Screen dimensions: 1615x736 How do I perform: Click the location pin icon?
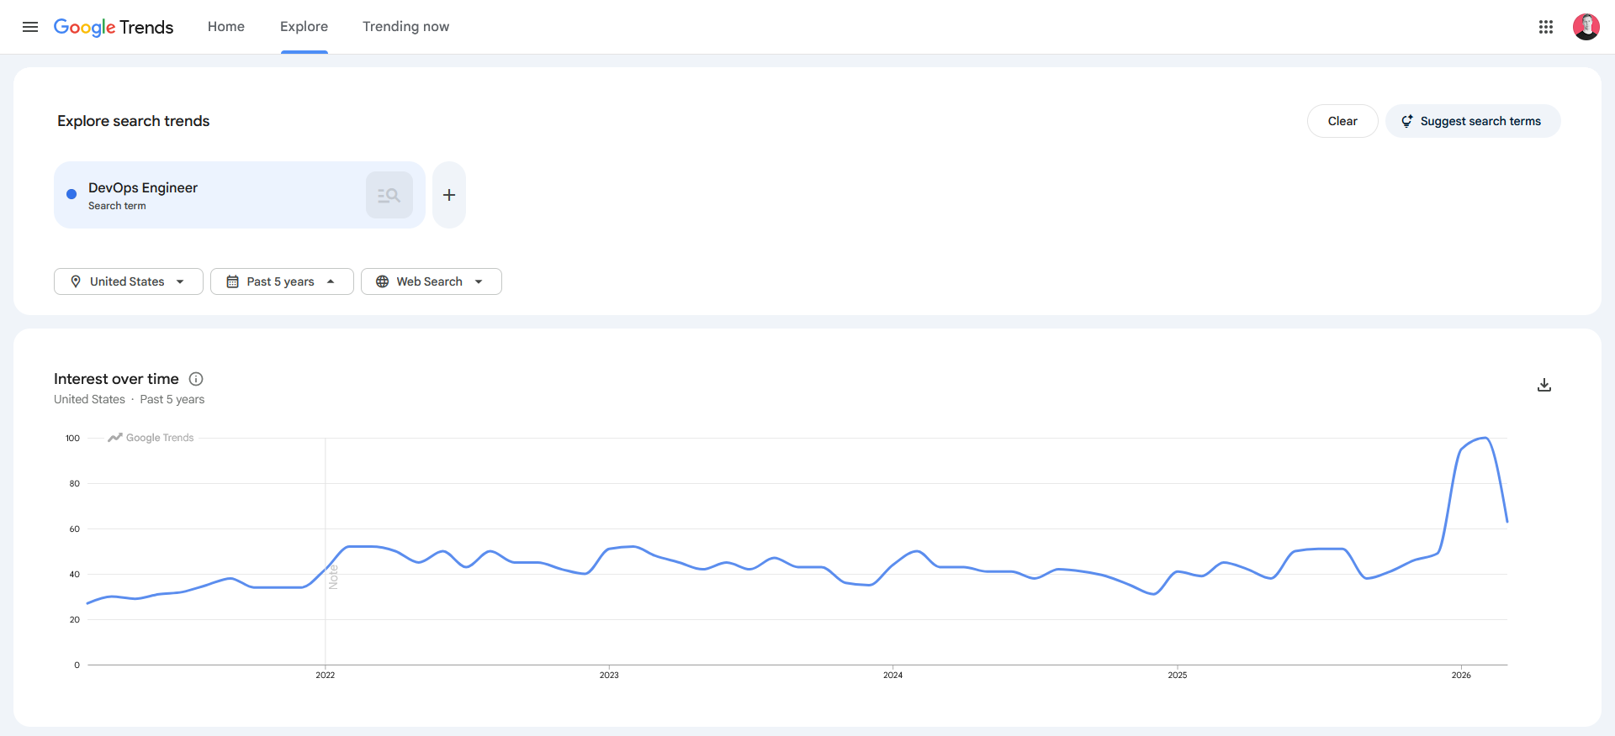point(76,281)
